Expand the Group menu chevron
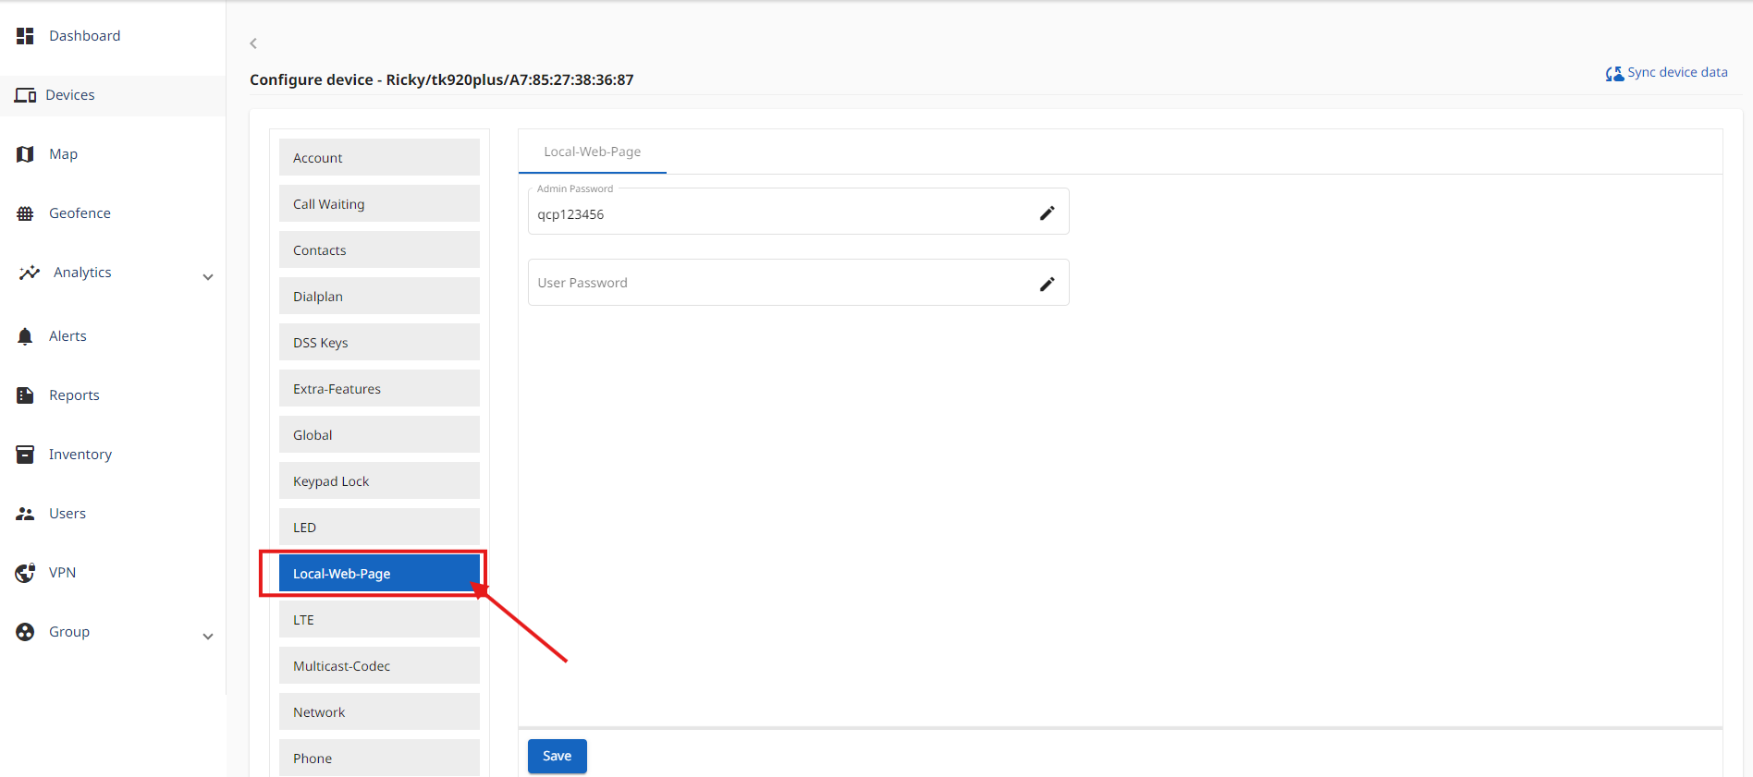1753x777 pixels. [x=208, y=637]
